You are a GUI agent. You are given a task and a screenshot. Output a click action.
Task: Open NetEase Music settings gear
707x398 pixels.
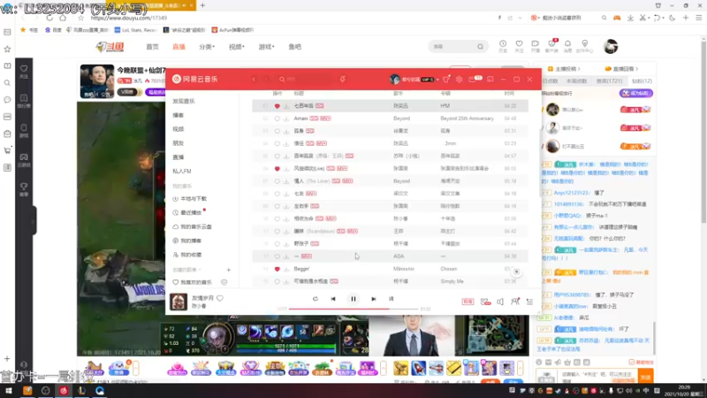pyautogui.click(x=459, y=79)
